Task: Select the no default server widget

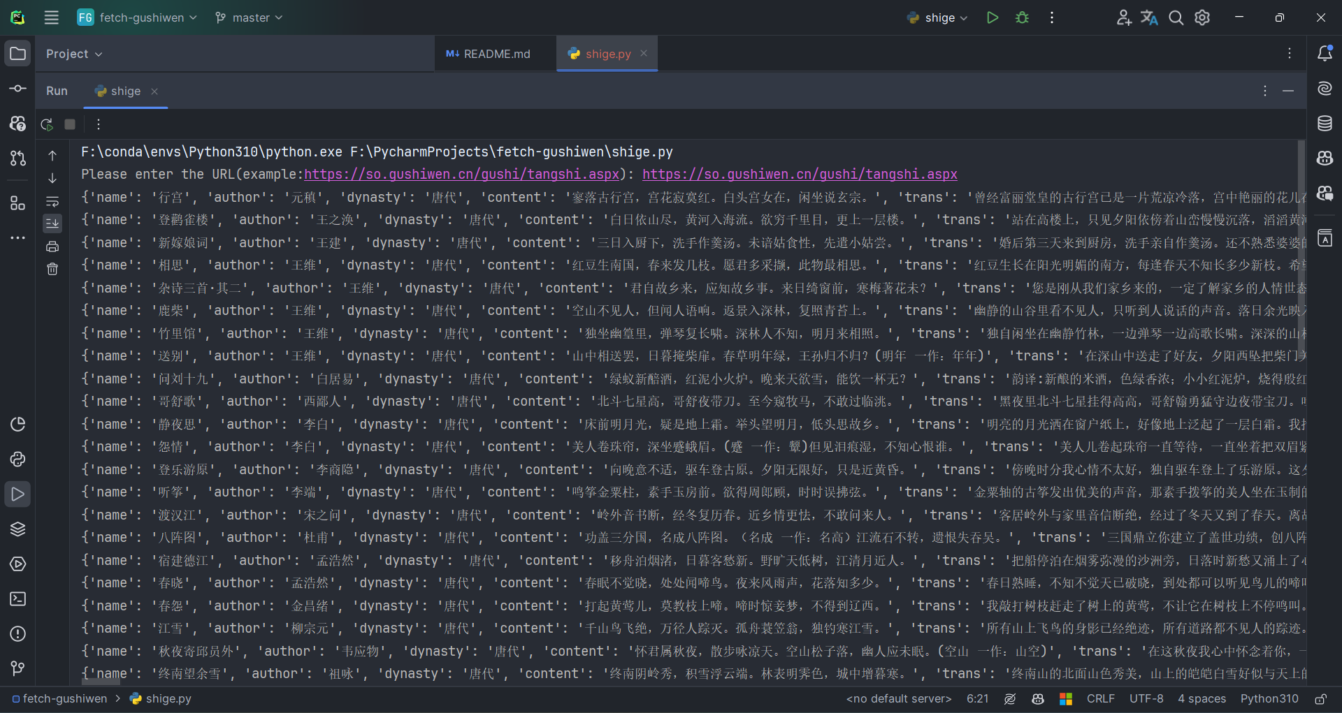Action: click(899, 698)
